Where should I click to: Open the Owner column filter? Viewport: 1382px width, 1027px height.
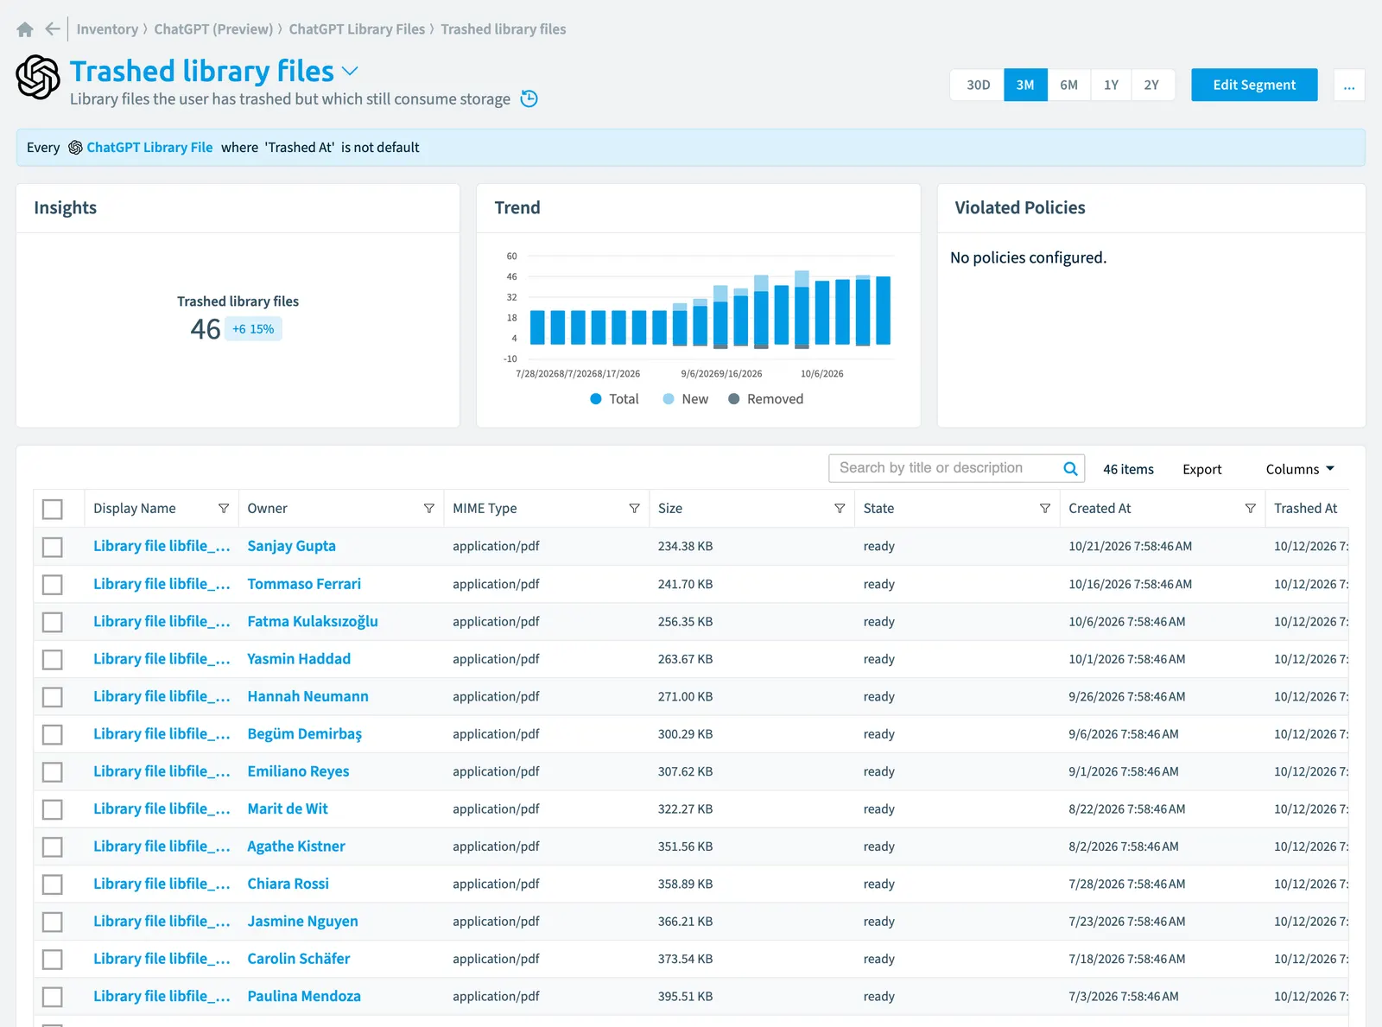(429, 509)
